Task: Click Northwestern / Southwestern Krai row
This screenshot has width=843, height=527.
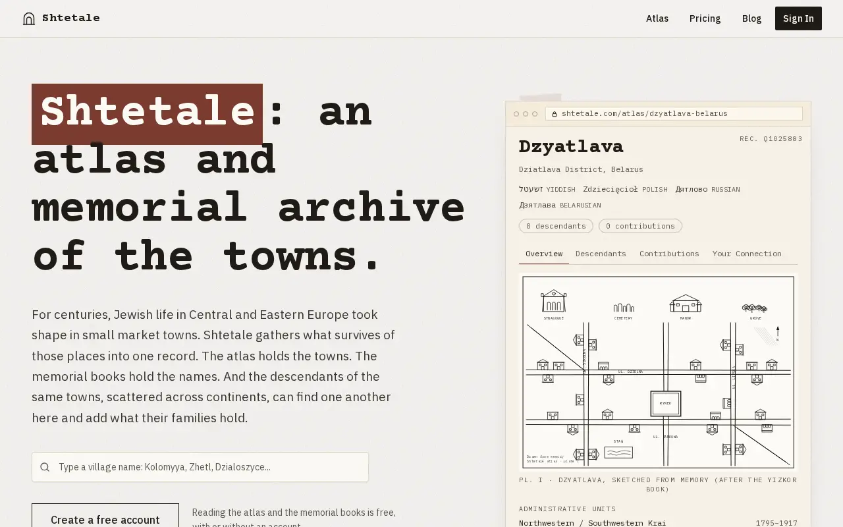Action: pos(658,523)
